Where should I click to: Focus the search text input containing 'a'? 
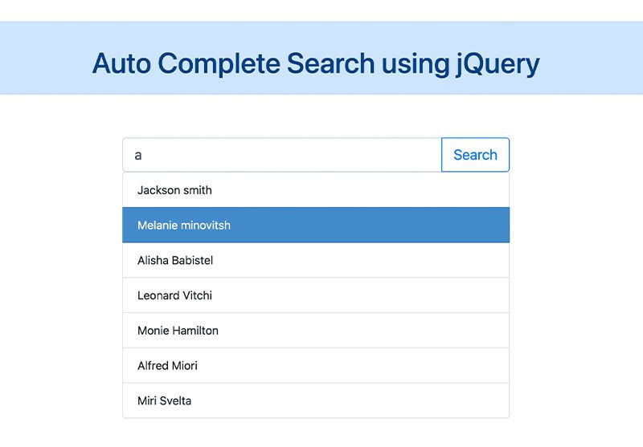pos(282,155)
